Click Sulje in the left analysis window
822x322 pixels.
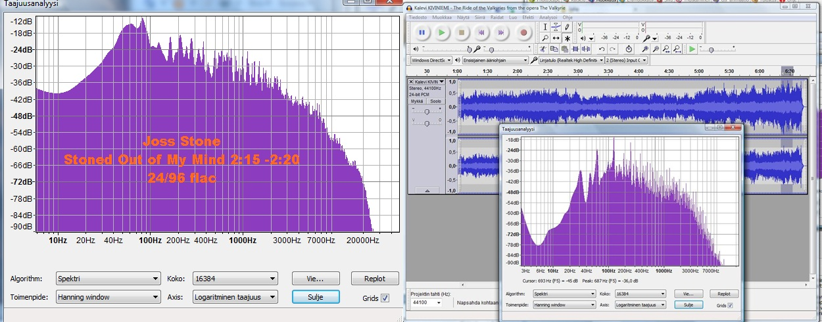pyautogui.click(x=316, y=297)
